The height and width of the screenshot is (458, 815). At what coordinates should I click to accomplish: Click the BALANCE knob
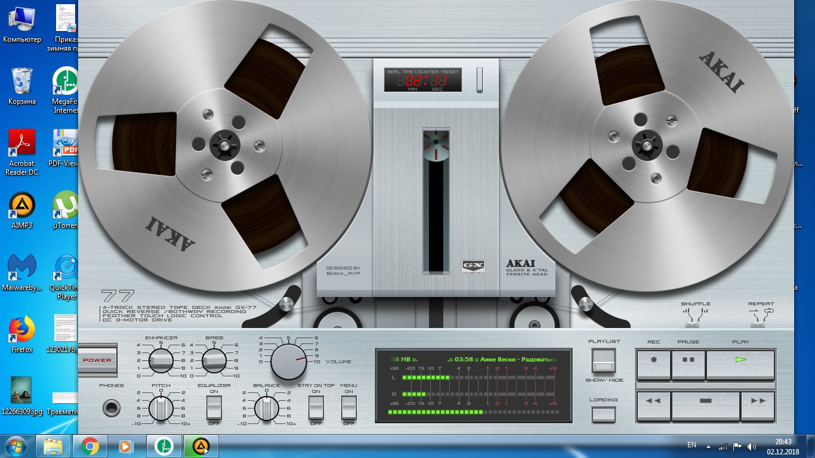266,408
